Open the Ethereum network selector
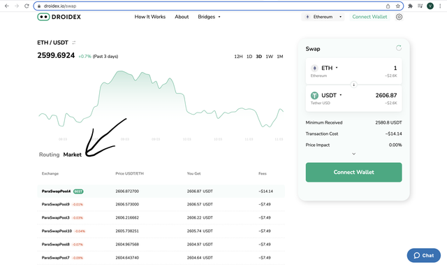 323,17
